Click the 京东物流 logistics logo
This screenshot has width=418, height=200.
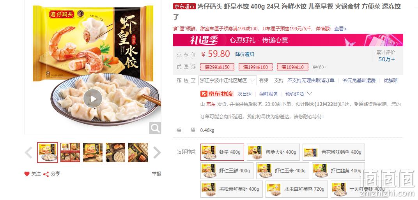[x=217, y=94]
